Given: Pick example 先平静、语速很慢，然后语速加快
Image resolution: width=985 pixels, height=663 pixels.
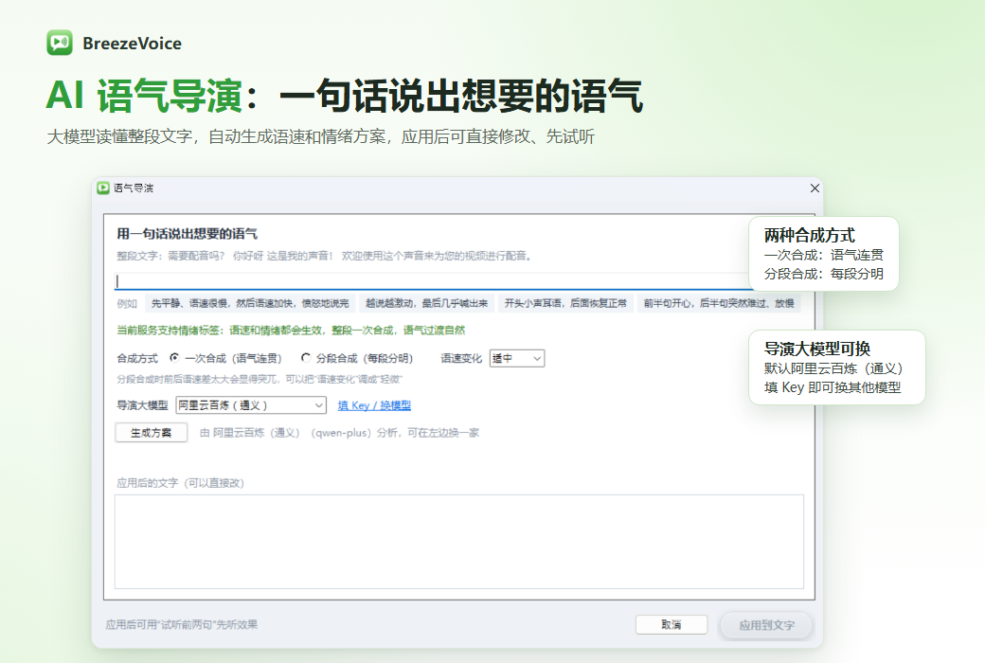Looking at the screenshot, I should click(251, 303).
